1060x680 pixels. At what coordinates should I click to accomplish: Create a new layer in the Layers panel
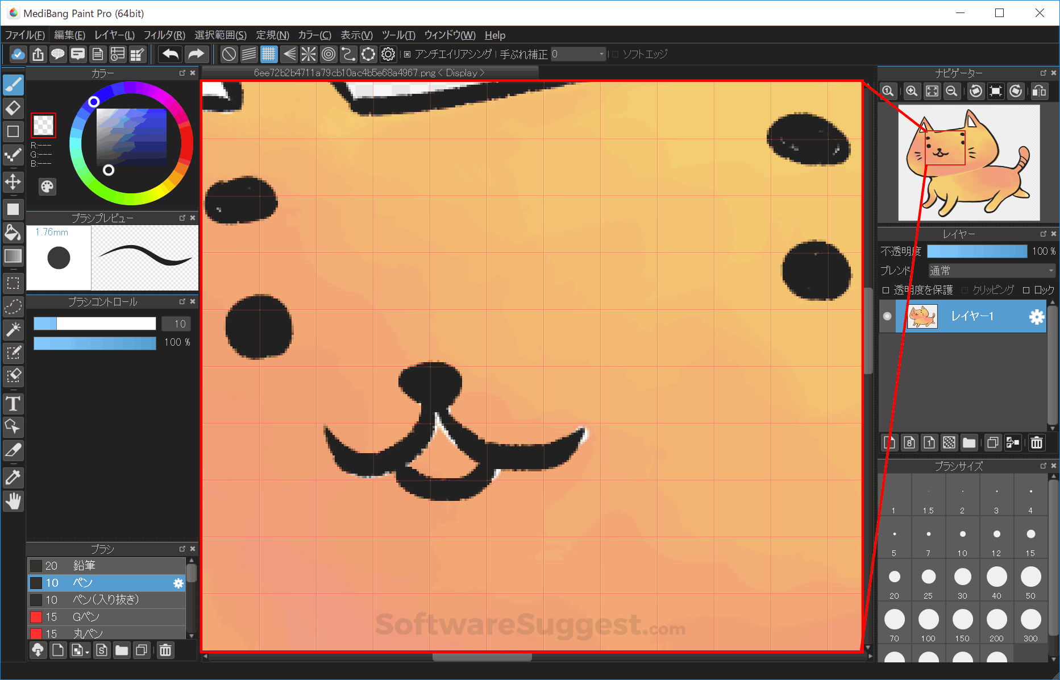(889, 442)
